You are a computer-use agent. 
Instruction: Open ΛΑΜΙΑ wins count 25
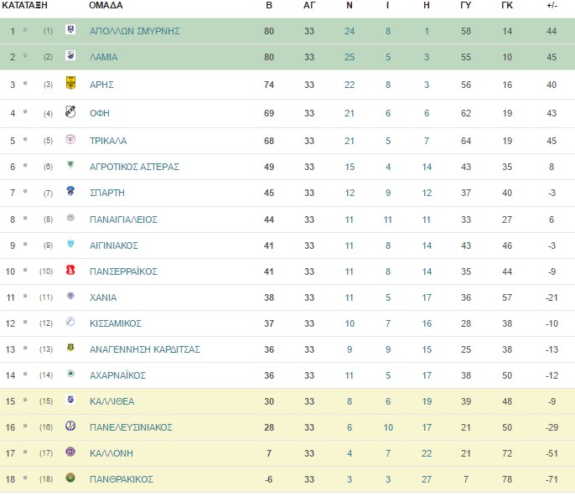(x=350, y=57)
